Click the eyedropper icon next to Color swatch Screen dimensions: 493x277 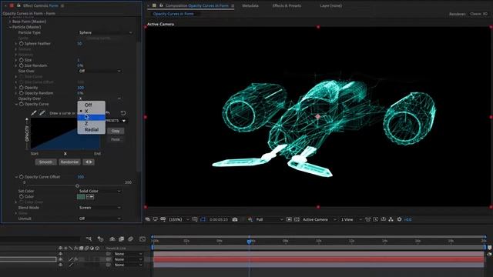[90, 197]
